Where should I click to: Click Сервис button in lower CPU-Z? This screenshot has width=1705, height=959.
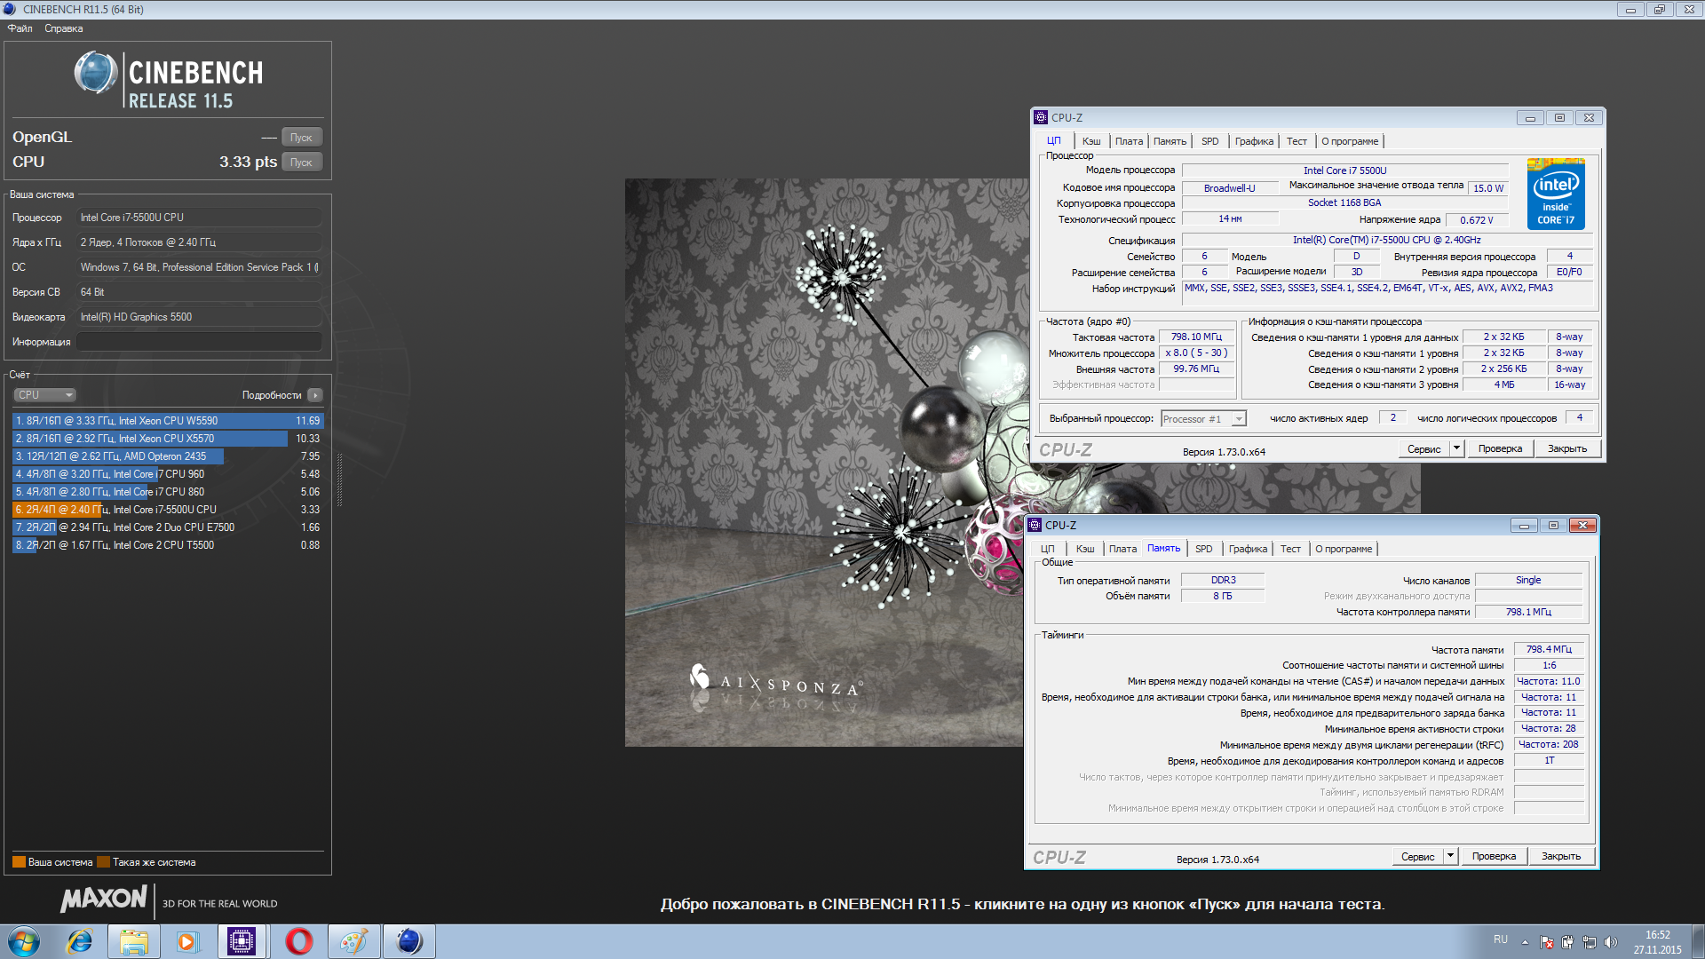click(x=1417, y=857)
